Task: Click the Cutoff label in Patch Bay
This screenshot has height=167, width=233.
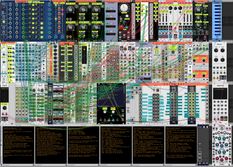Action: 203,89
